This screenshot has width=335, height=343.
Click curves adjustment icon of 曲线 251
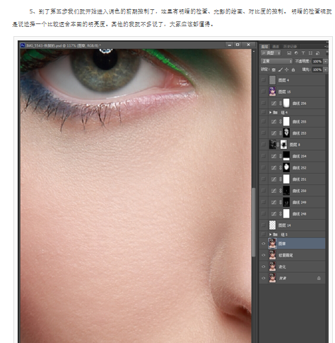click(274, 179)
